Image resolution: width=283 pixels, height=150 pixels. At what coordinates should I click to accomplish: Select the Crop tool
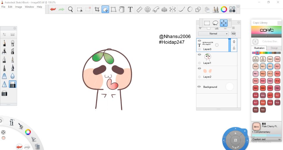point(97,9)
